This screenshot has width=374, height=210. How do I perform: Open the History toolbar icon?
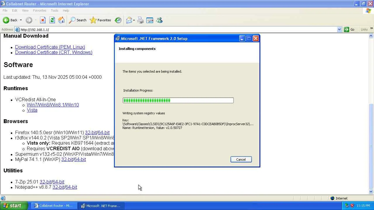click(x=118, y=20)
